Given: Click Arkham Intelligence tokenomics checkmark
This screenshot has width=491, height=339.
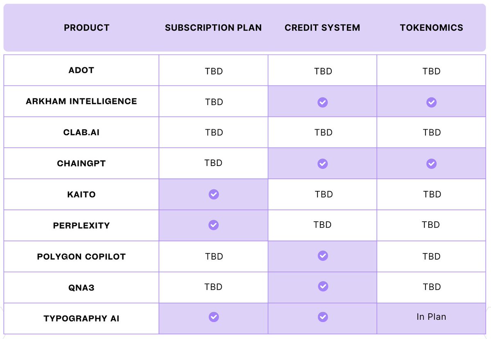Looking at the screenshot, I should pos(431,102).
